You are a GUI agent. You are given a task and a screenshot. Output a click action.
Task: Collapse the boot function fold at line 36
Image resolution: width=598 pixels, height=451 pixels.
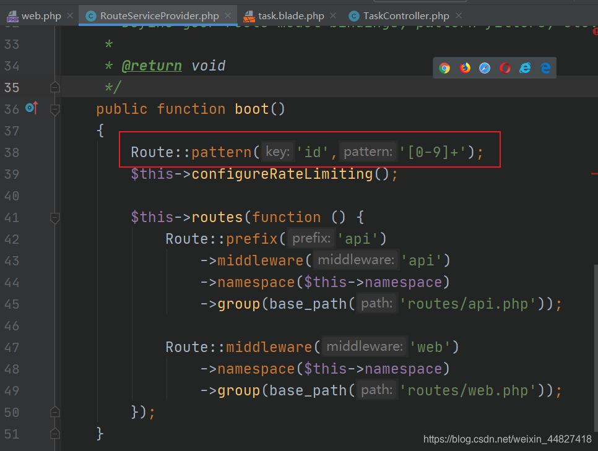pyautogui.click(x=55, y=110)
